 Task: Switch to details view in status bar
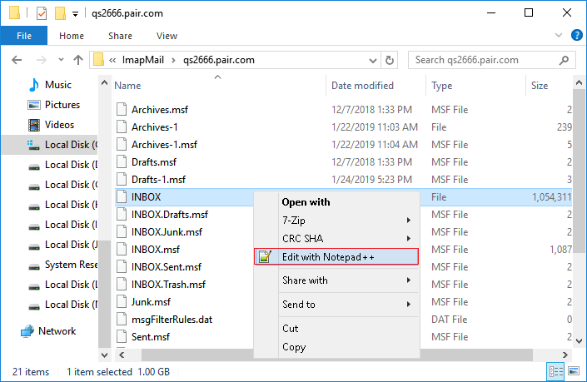pyautogui.click(x=554, y=371)
